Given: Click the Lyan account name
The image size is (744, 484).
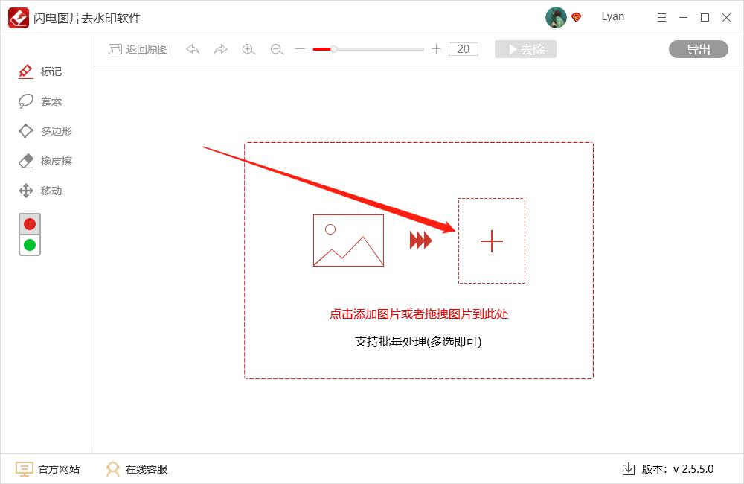Looking at the screenshot, I should click(613, 16).
